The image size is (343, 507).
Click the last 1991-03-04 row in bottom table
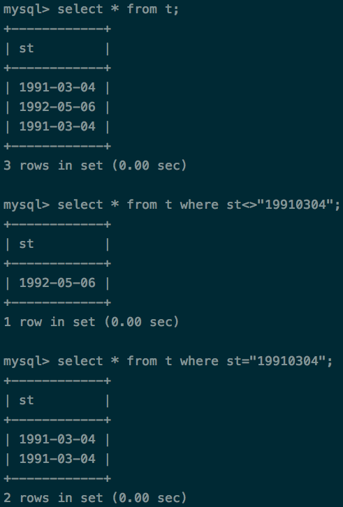point(57,459)
